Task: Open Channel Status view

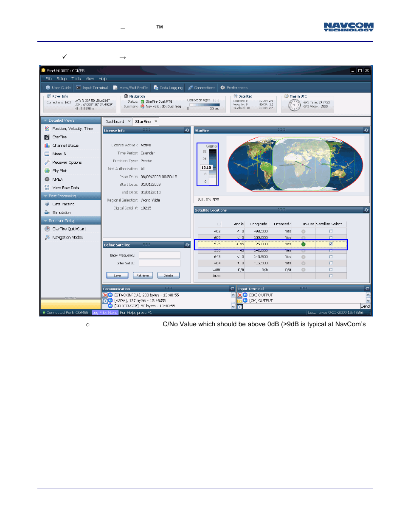Action: (x=62, y=146)
